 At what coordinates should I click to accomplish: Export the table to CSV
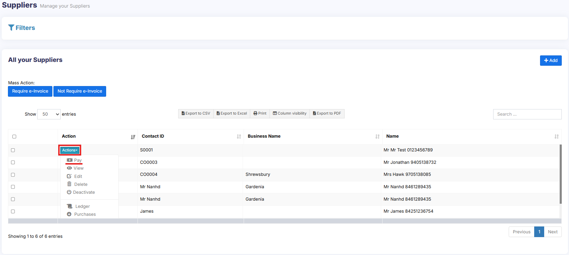196,114
